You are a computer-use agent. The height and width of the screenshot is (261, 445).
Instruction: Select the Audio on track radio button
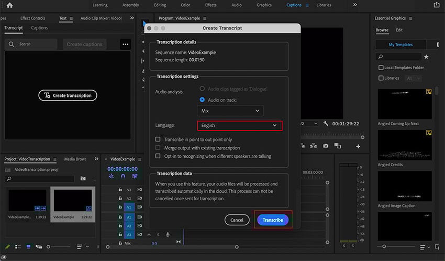point(202,100)
